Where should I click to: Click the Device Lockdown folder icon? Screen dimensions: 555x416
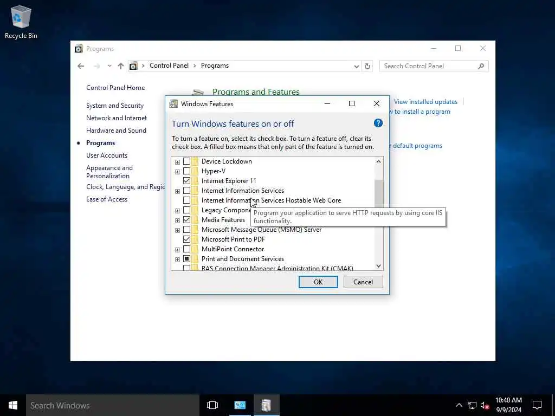(x=195, y=161)
